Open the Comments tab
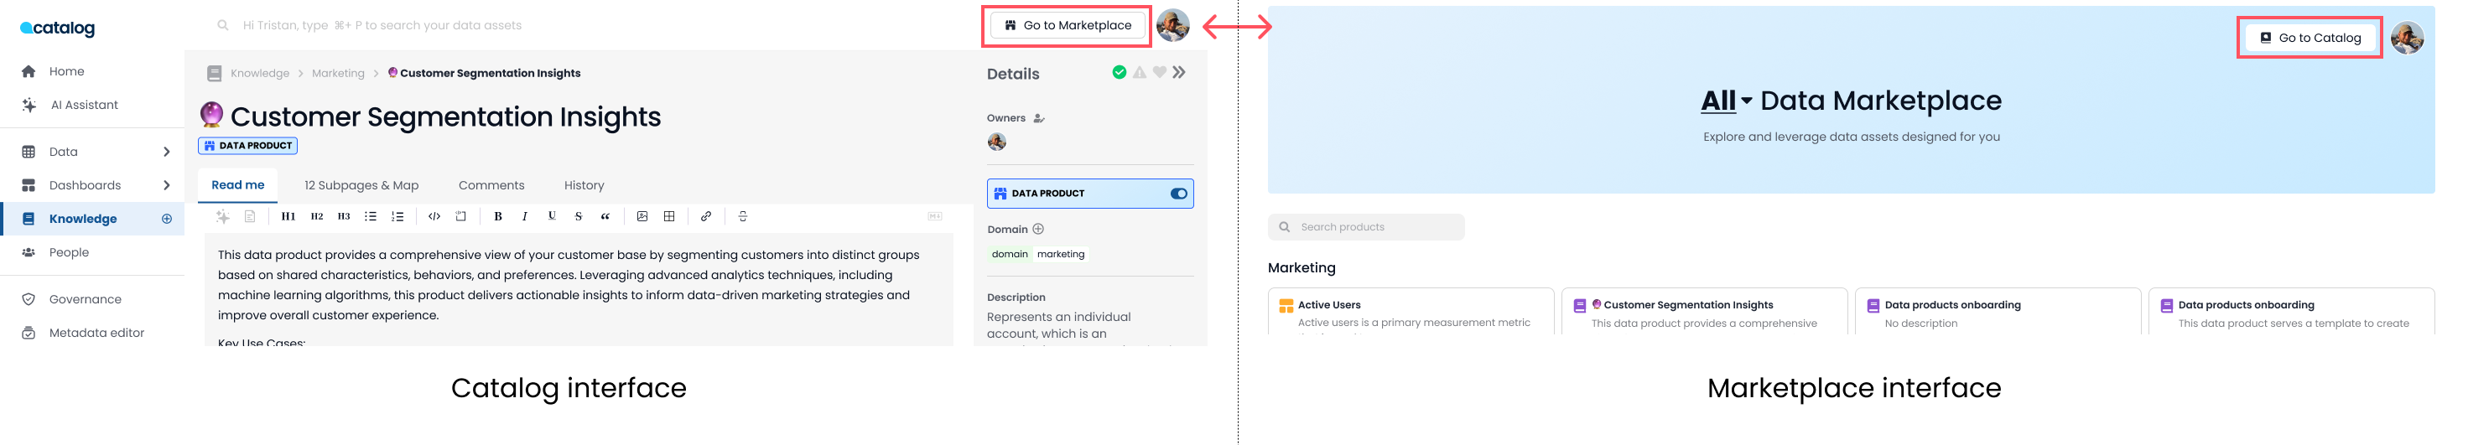2468x445 pixels. pyautogui.click(x=491, y=186)
